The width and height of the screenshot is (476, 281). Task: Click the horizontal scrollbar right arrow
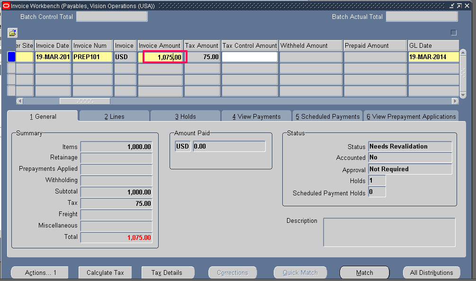point(455,101)
